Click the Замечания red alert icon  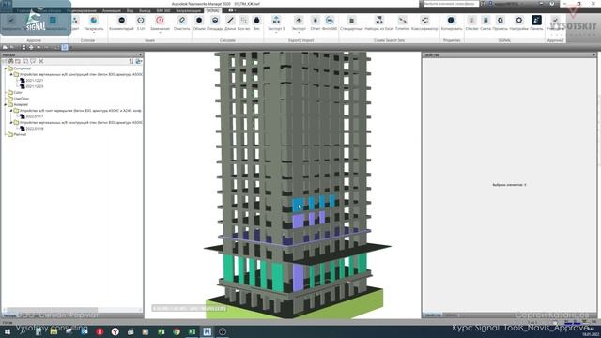coord(160,20)
